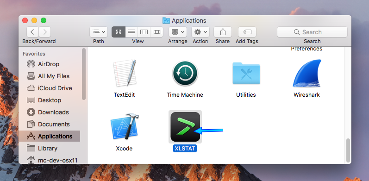369x181 pixels.
Task: Zoom the Finder window with green button
Action: pyautogui.click(x=44, y=20)
